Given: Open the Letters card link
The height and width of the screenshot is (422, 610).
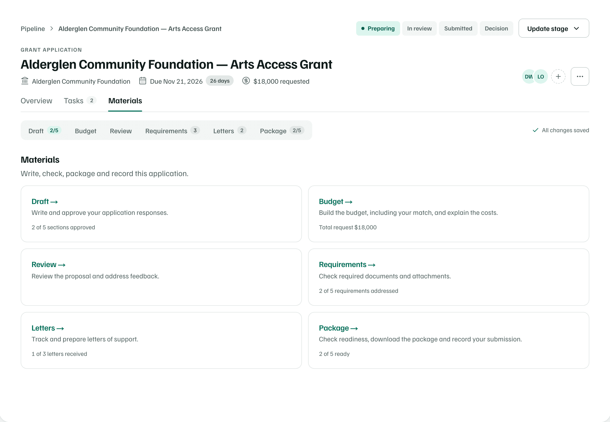Looking at the screenshot, I should click(x=48, y=328).
